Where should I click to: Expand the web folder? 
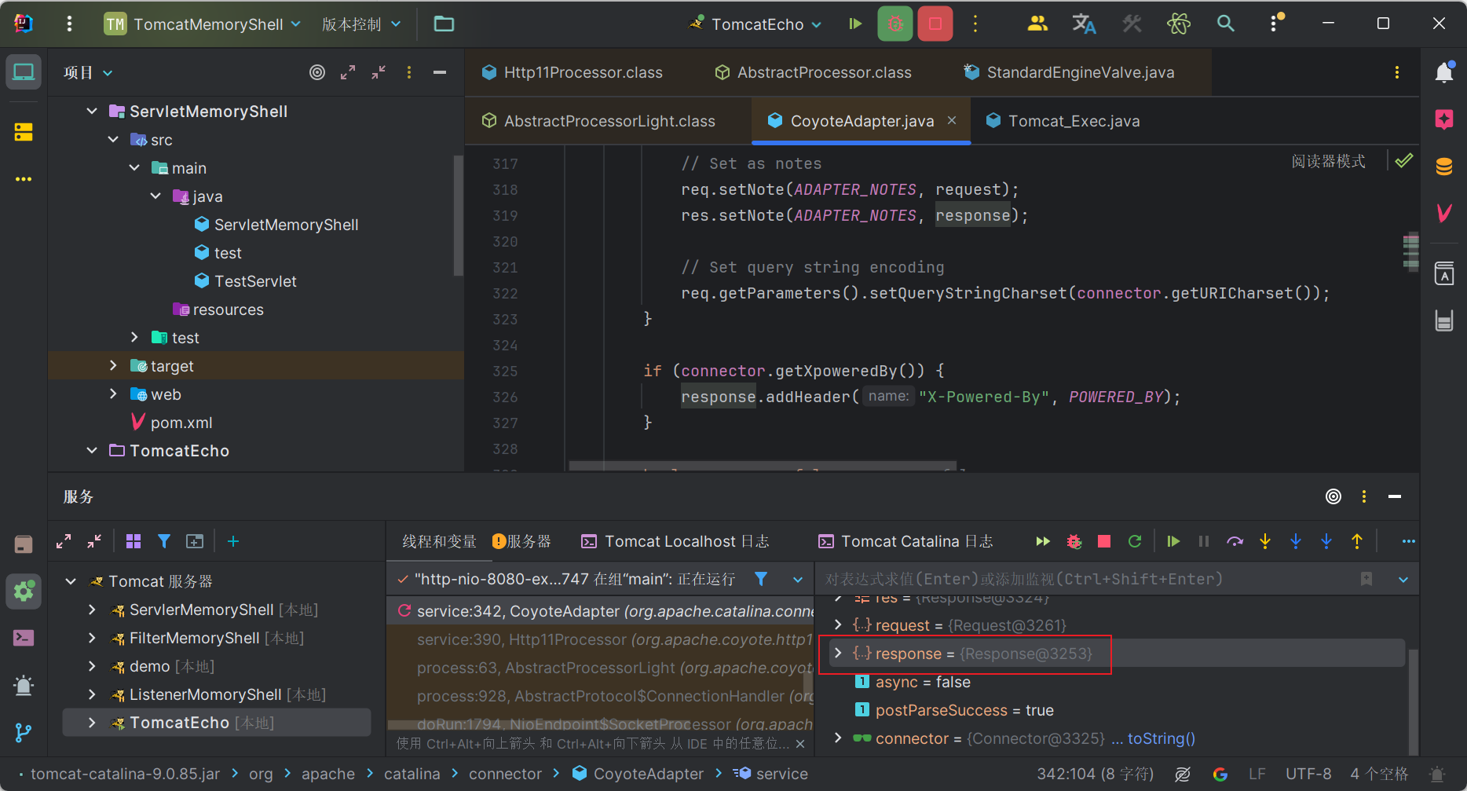pos(113,394)
